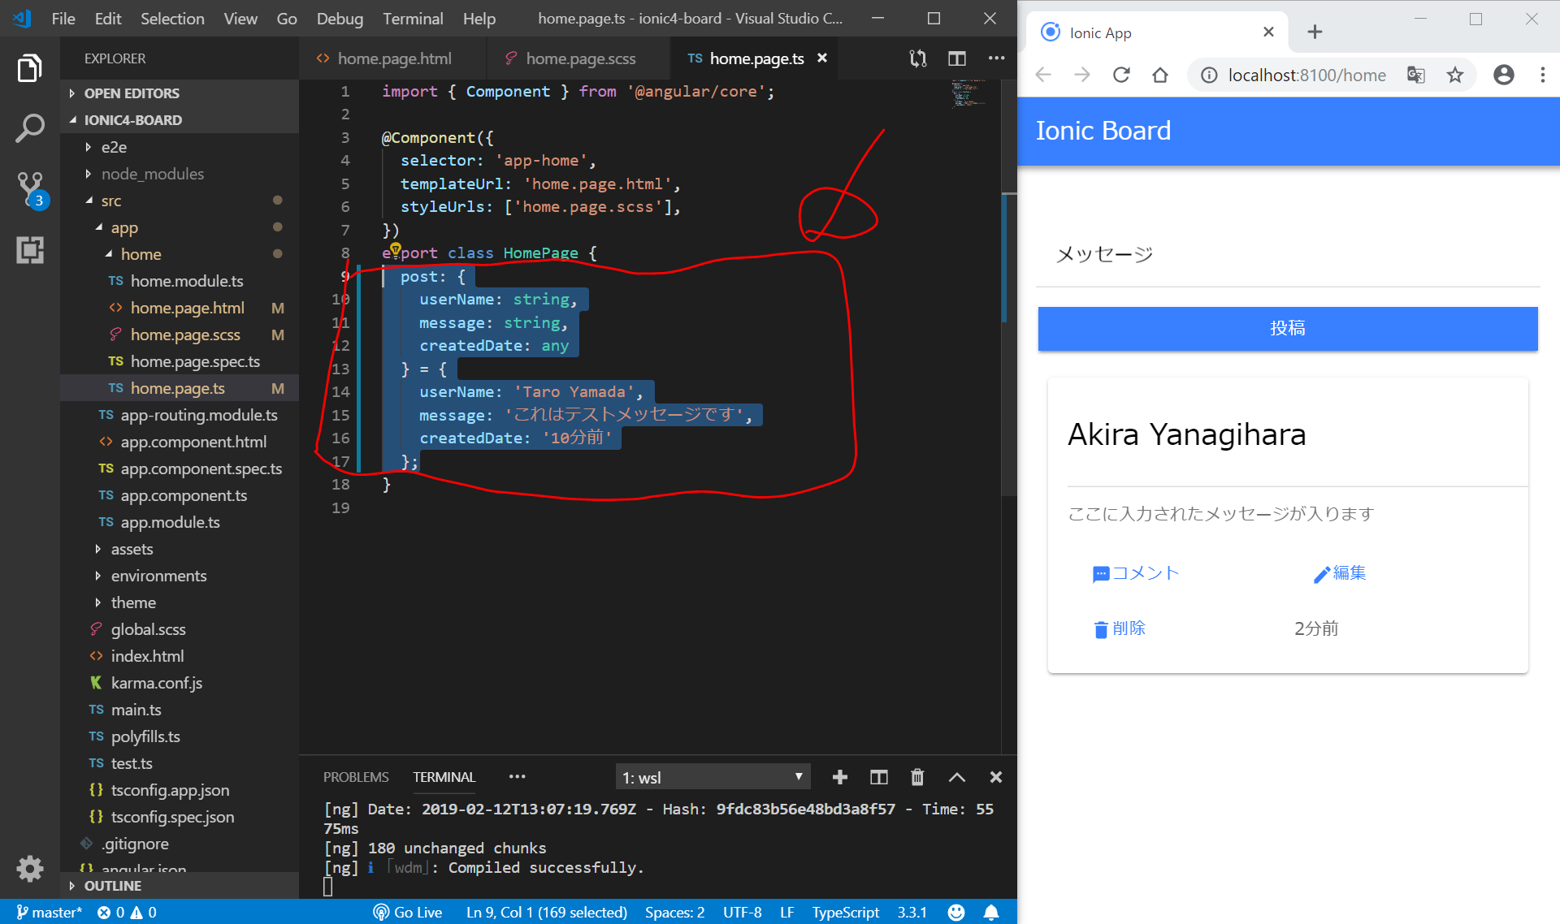Switch to the home.page.scss tab
This screenshot has height=924, width=1560.
(x=580, y=58)
